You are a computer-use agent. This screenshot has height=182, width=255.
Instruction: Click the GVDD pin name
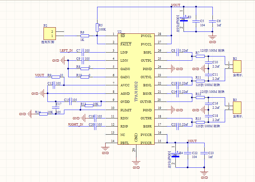pyautogui.click(x=125, y=102)
